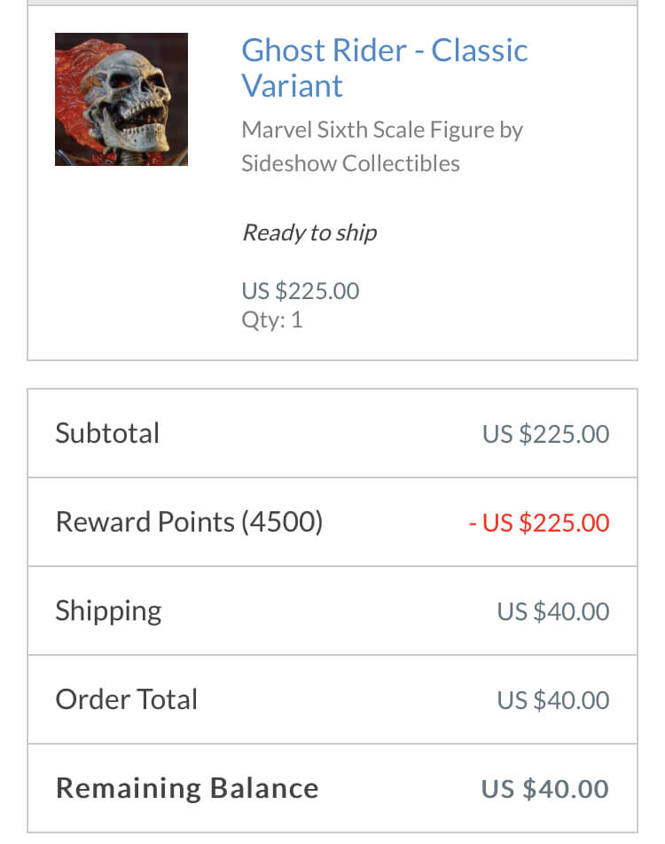The image size is (665, 844).
Task: Click the Shipping cost US $40.00
Action: (553, 611)
